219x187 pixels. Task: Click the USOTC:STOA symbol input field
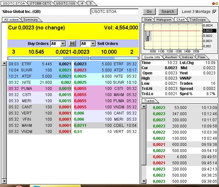coord(114,12)
